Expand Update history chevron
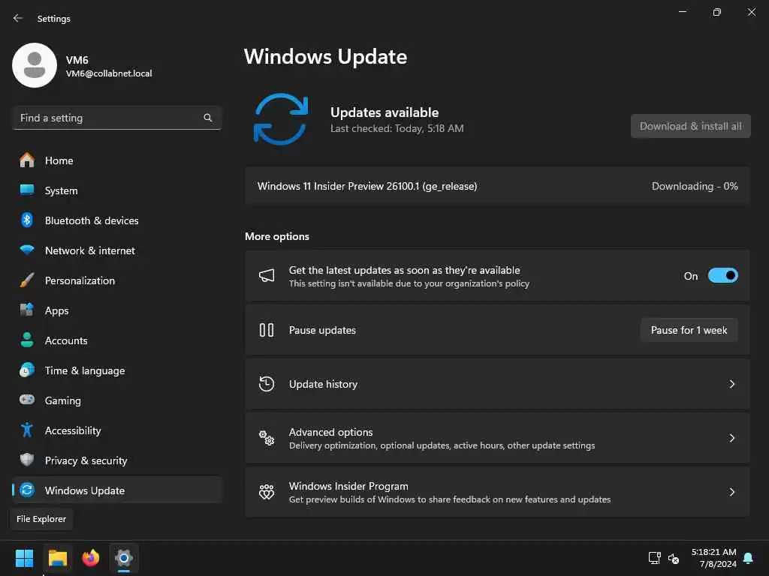The height and width of the screenshot is (576, 769). click(x=731, y=383)
